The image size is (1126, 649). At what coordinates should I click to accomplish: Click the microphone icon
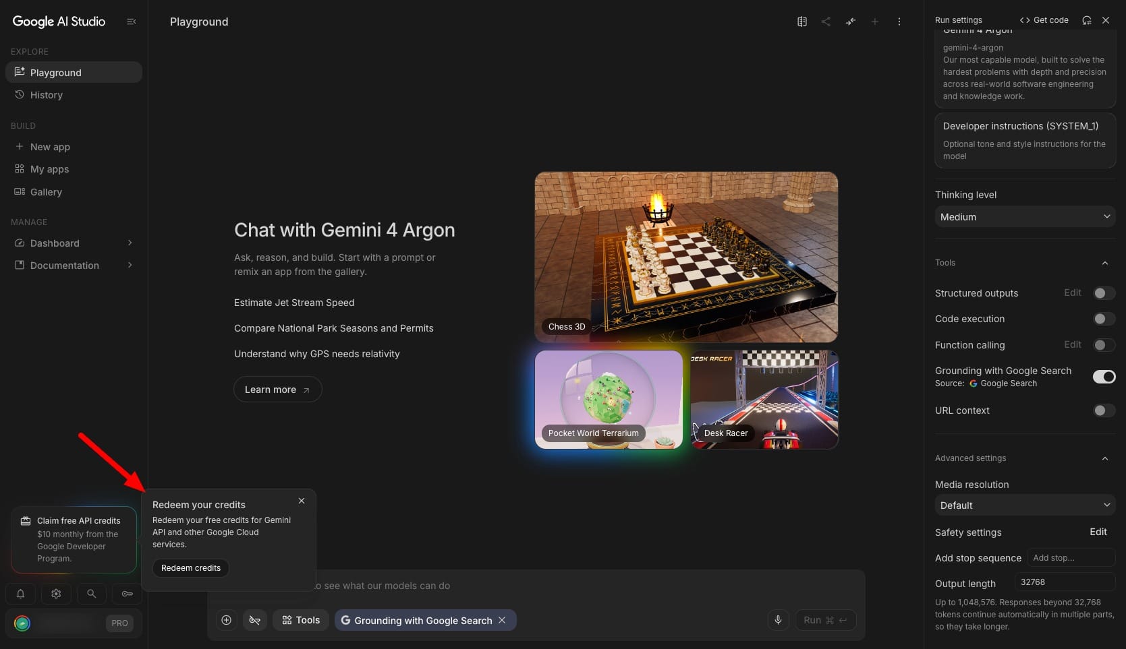click(x=778, y=620)
